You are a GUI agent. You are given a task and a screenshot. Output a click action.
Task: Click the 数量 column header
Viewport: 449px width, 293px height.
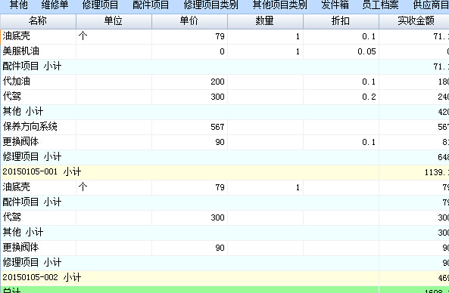[265, 21]
